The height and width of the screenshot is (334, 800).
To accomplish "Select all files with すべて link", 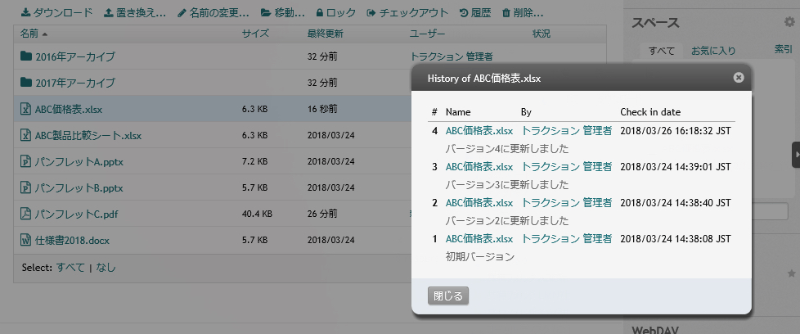I will coord(70,267).
